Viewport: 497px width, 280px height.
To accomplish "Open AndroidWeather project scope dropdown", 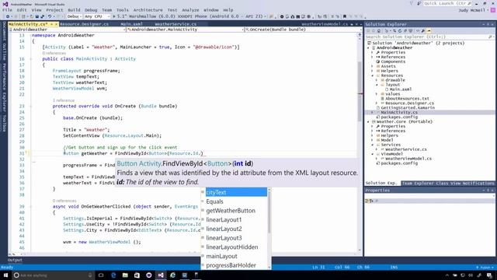I will pos(68,30).
